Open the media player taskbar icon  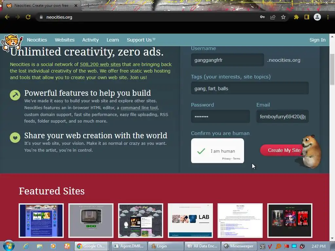pyautogui.click(x=53, y=246)
